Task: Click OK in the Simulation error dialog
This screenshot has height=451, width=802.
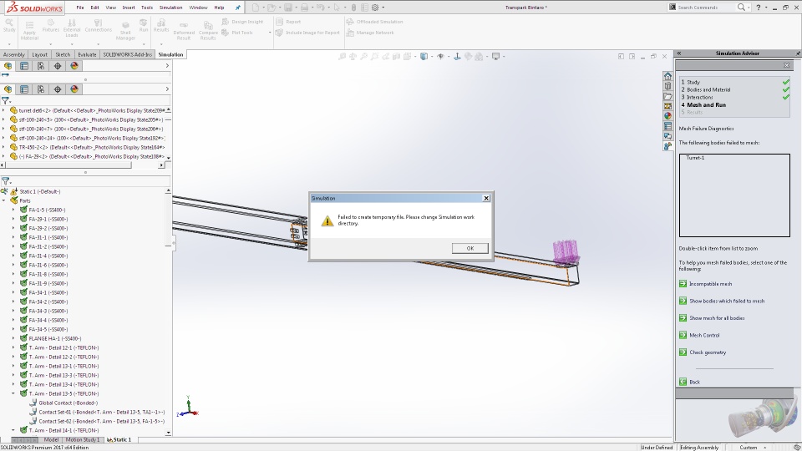Action: click(470, 248)
